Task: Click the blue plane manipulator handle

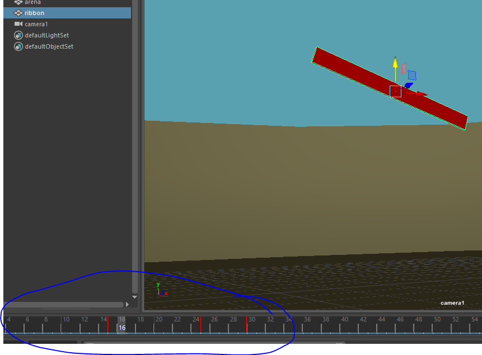Action: (412, 75)
